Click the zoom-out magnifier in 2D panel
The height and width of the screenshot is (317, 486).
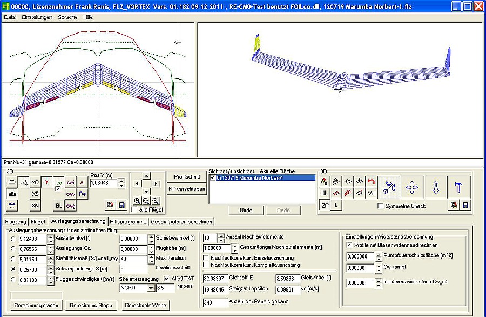click(156, 201)
